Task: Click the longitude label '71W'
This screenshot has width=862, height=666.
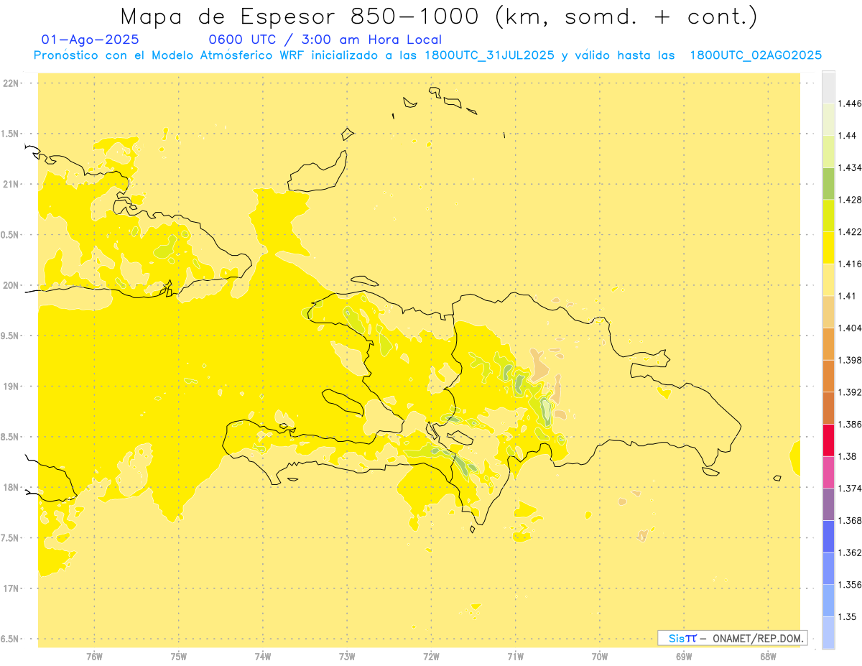Action: click(515, 657)
